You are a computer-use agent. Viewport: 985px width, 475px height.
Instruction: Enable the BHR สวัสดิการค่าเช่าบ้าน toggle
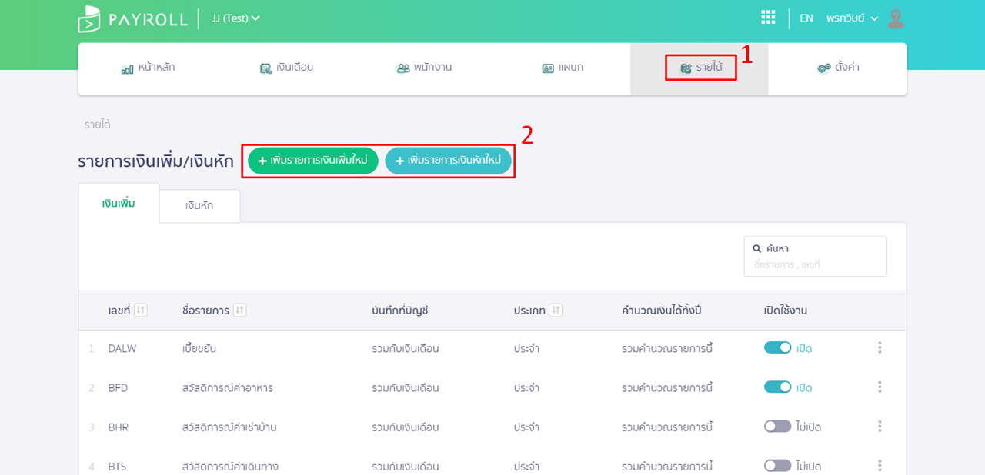click(777, 427)
